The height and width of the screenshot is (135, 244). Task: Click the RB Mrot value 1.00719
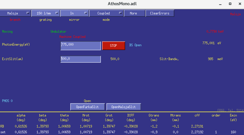[86, 126]
